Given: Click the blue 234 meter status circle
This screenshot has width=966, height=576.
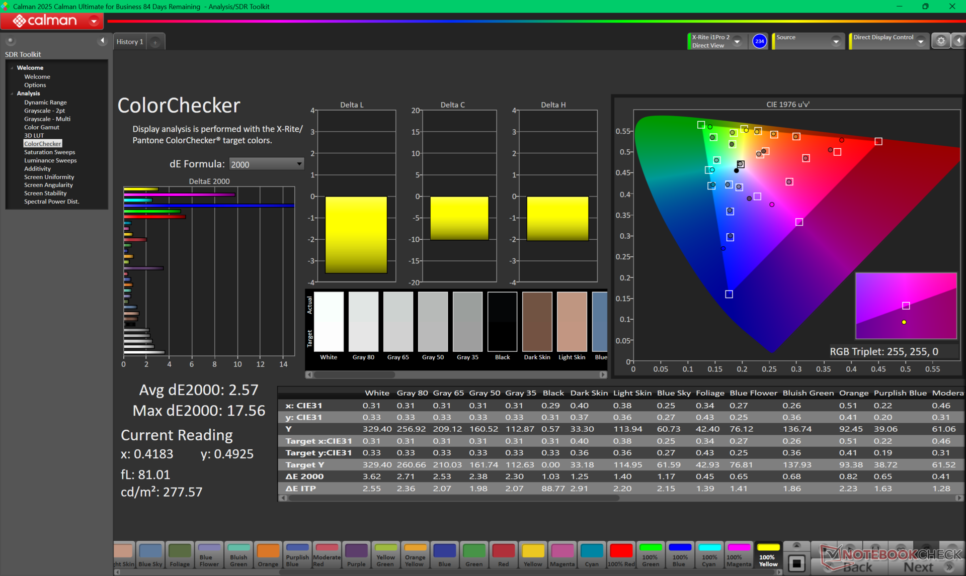Looking at the screenshot, I should 759,41.
